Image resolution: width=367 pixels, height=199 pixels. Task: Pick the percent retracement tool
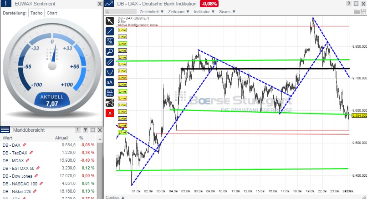pos(110,41)
